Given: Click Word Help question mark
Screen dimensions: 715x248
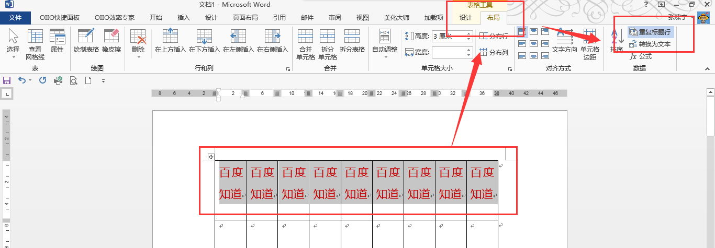Looking at the screenshot, I should (647, 5).
